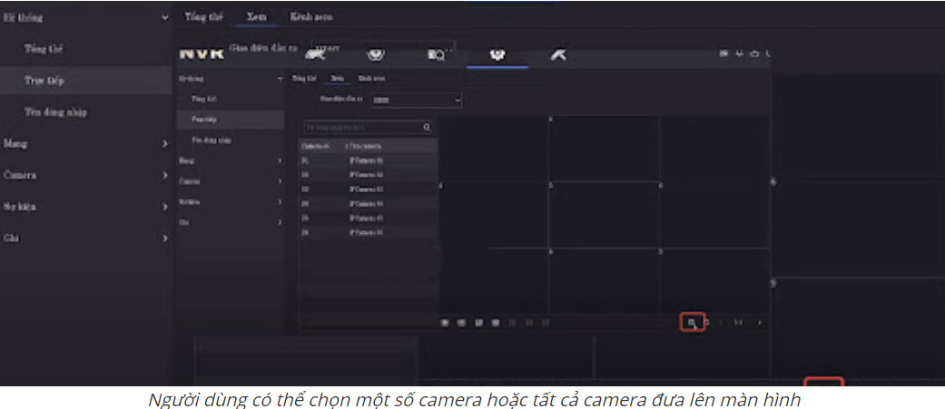Open the output interface dropdown in inner window
The image size is (945, 409).
(416, 100)
